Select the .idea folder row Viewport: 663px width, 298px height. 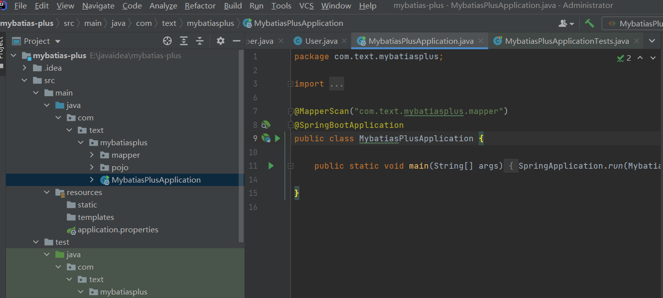125,68
